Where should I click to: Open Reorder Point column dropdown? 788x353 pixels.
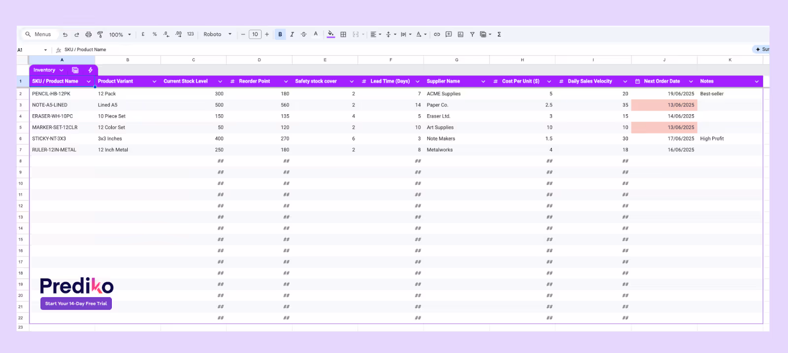point(286,82)
